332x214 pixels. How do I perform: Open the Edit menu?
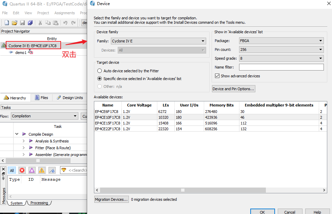click(16, 13)
